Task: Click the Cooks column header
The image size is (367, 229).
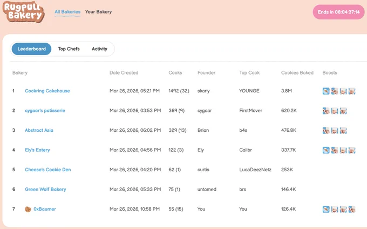Action: (x=175, y=72)
